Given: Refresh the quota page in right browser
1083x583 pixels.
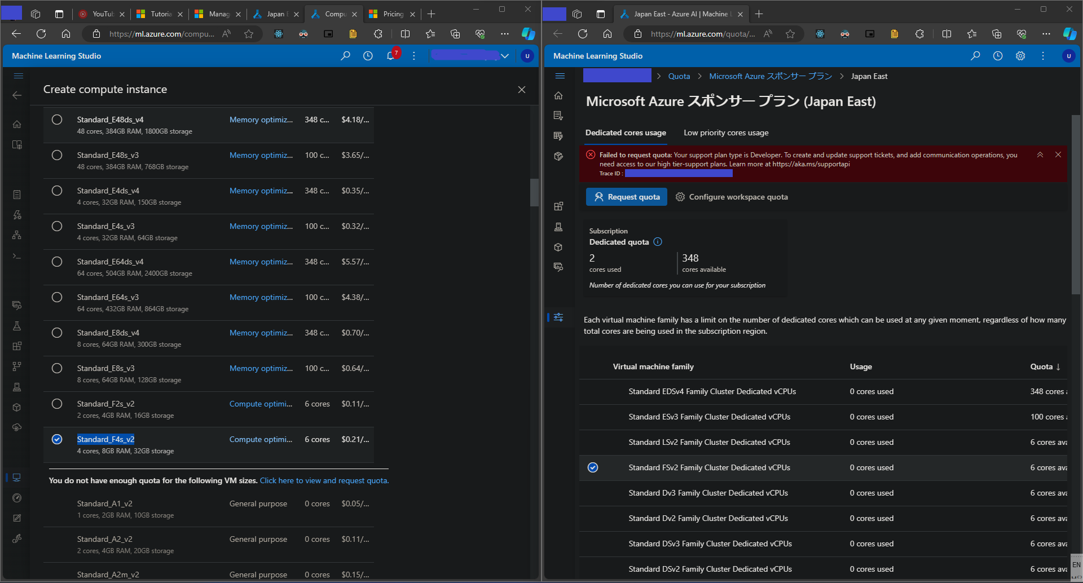Looking at the screenshot, I should pyautogui.click(x=583, y=34).
